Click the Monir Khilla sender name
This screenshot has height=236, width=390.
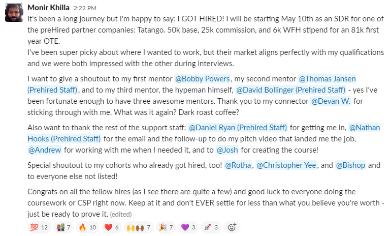coord(49,8)
